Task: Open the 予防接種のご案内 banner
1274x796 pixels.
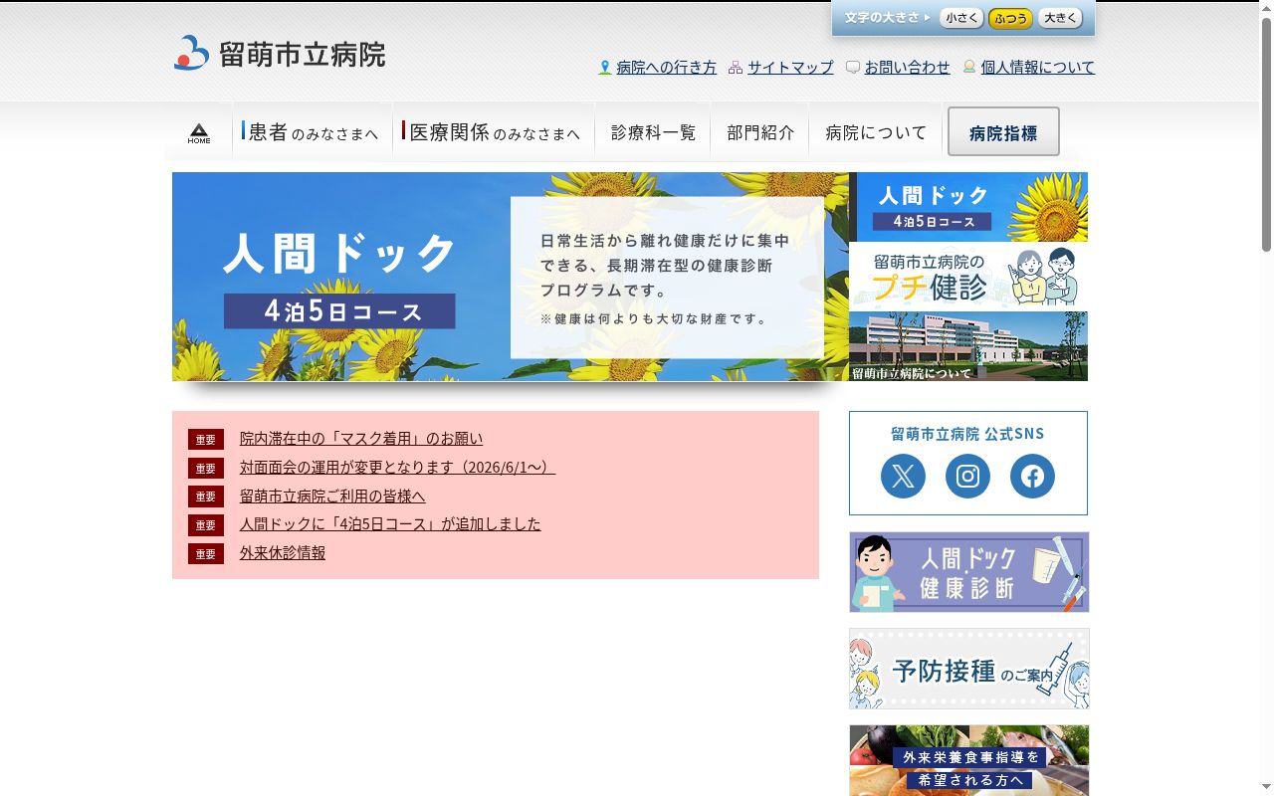Action: pyautogui.click(x=969, y=669)
